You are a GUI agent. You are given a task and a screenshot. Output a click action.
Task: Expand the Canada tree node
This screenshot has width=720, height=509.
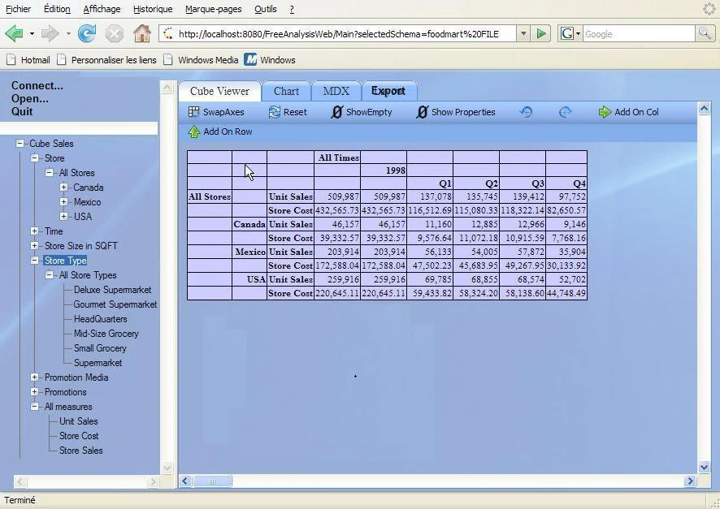click(64, 187)
